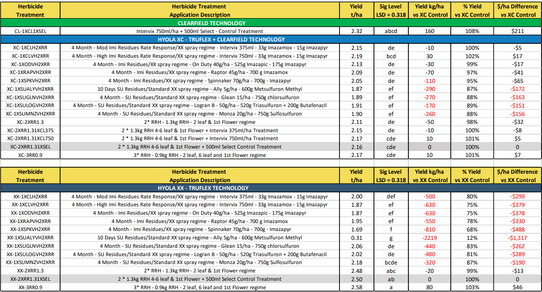This screenshot has height=292, width=542.
Task: Select the 108% yield percentage cell
Action: point(472,31)
